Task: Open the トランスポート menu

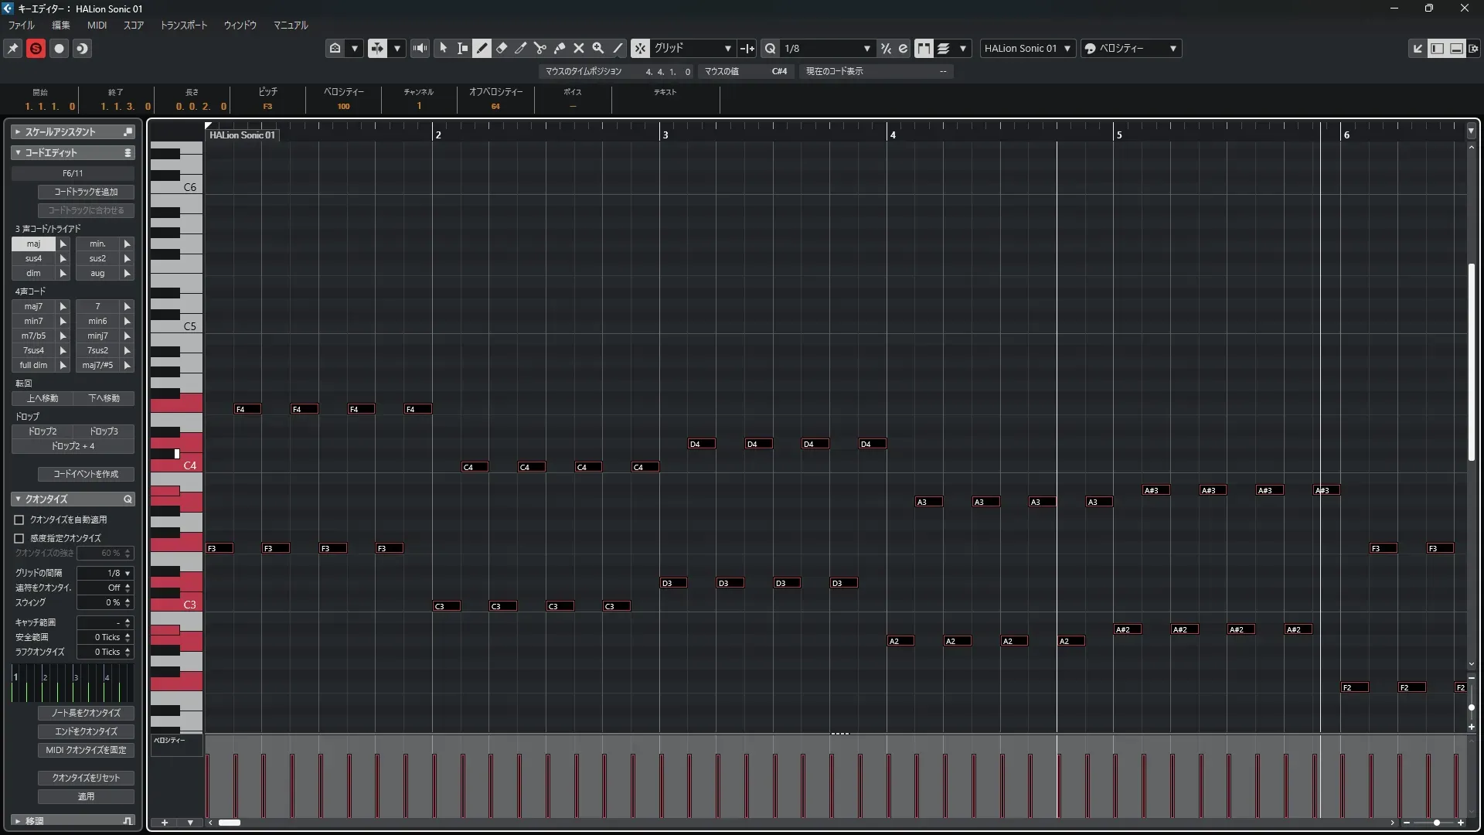Action: tap(183, 25)
